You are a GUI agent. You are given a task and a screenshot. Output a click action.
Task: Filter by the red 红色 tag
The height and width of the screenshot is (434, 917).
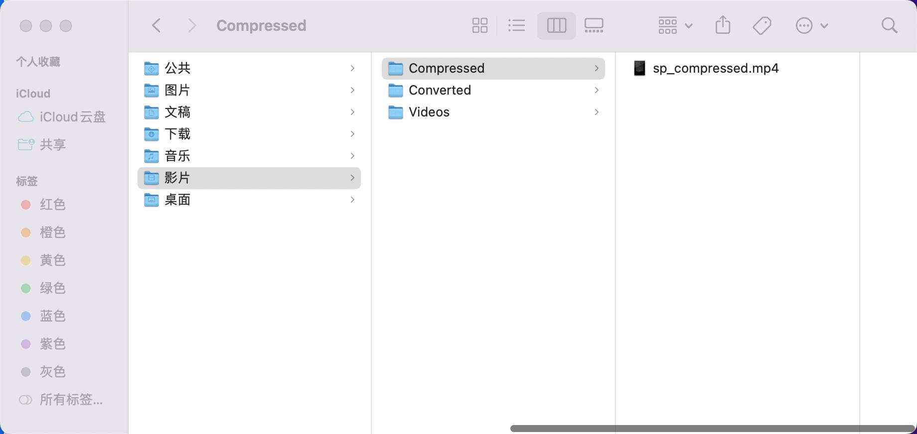[x=52, y=205]
